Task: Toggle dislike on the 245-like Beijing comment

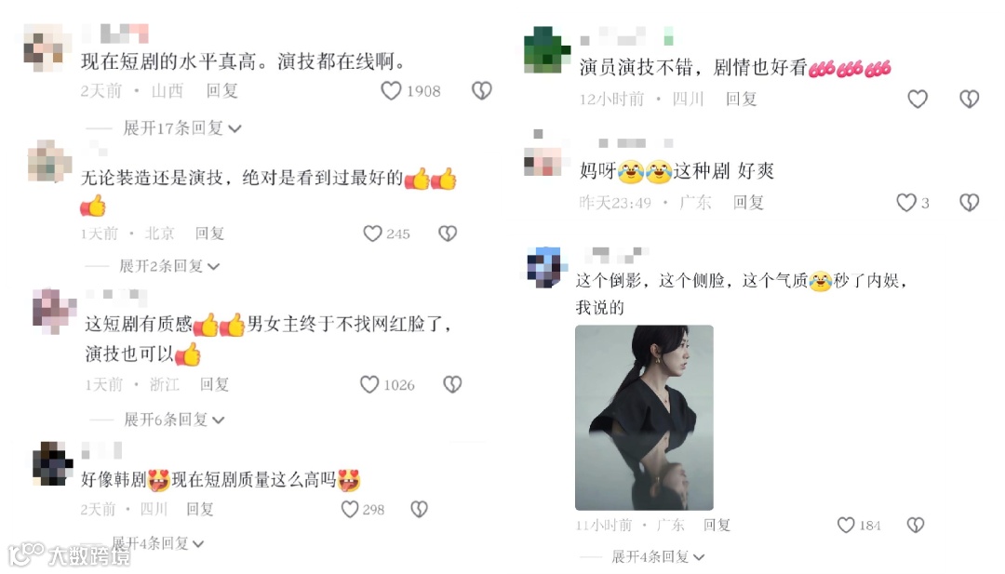Action: (x=448, y=234)
